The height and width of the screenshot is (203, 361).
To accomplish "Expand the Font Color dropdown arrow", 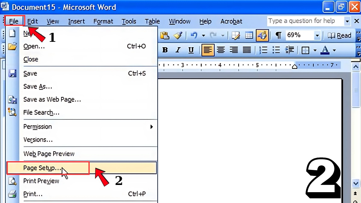I will pyautogui.click(x=334, y=50).
